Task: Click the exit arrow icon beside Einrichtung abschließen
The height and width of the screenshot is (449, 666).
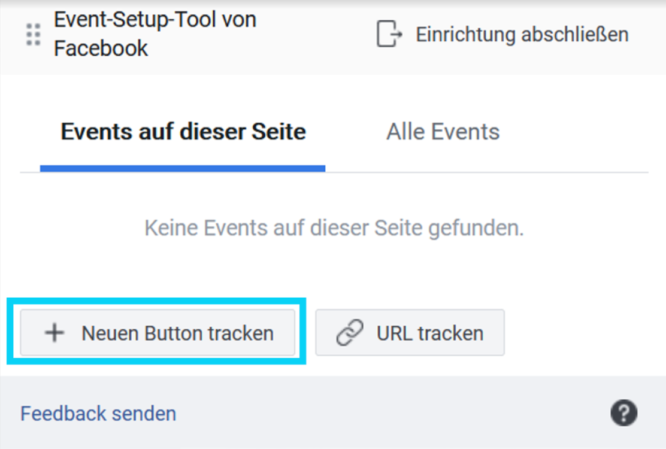Action: [x=389, y=34]
